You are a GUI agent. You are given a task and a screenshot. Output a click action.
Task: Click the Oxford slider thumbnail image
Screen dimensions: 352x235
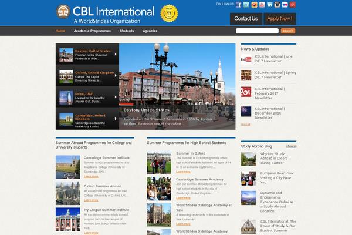pos(66,76)
